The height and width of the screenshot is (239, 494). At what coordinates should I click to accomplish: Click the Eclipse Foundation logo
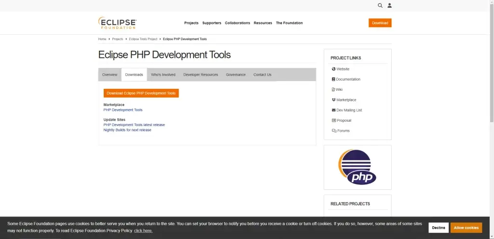coord(117,23)
